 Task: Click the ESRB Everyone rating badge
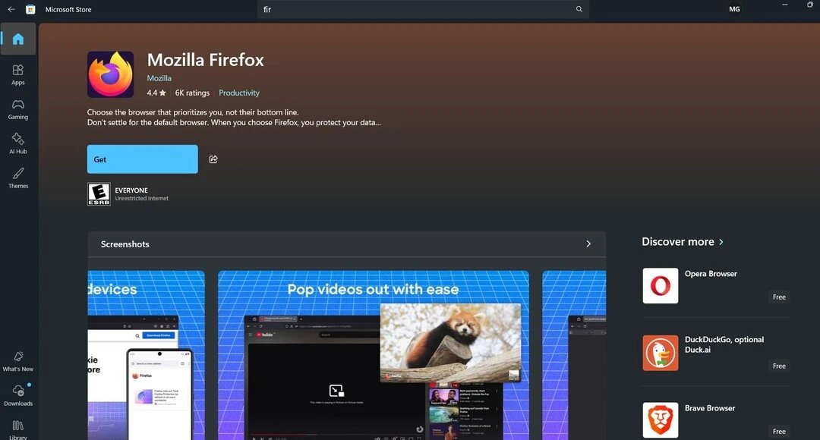point(99,194)
